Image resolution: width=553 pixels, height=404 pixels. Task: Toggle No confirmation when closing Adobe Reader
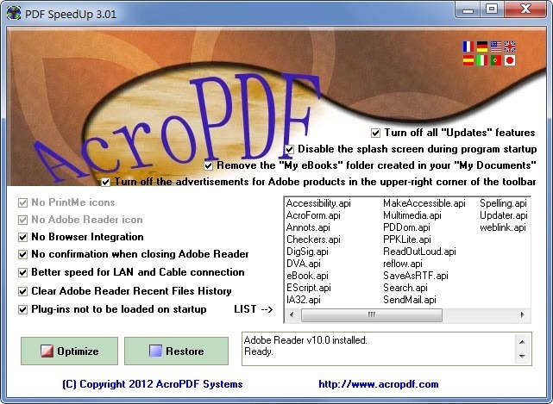pos(23,254)
